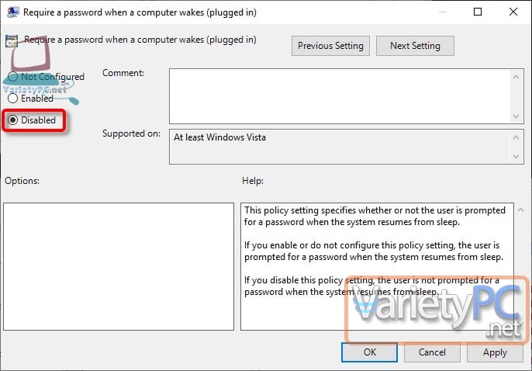Apply the policy setting
Screen dimensions: 532x371
click(495, 352)
